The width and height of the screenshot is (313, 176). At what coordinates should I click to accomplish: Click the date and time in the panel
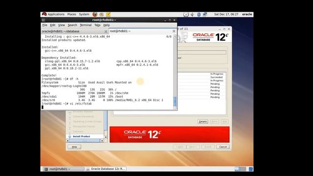pos(226,14)
